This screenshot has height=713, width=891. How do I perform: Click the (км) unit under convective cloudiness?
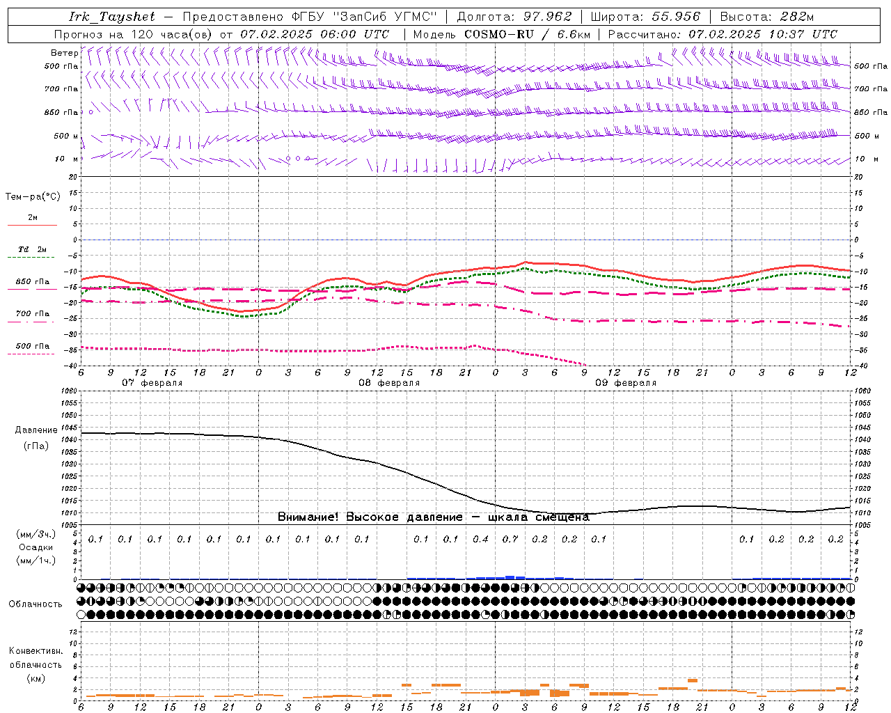[x=36, y=678]
